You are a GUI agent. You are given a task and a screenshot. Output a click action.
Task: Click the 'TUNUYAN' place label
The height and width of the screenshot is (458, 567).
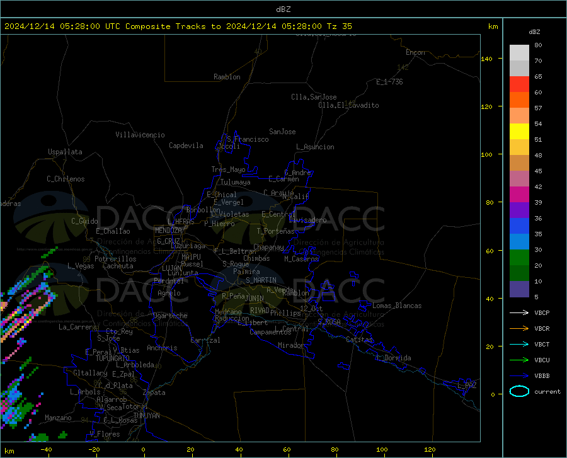click(146, 416)
